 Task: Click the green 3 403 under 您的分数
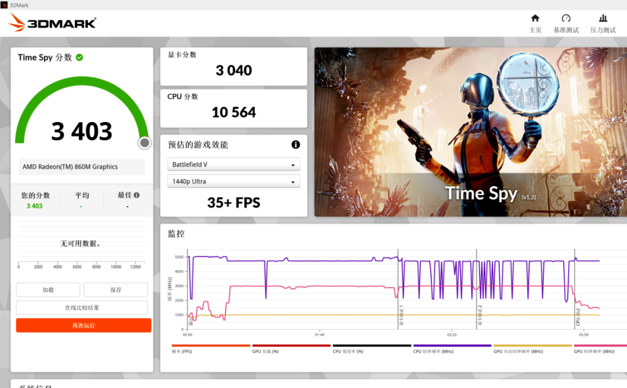click(34, 206)
